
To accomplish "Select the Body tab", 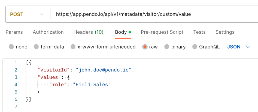I will click(x=123, y=32).
